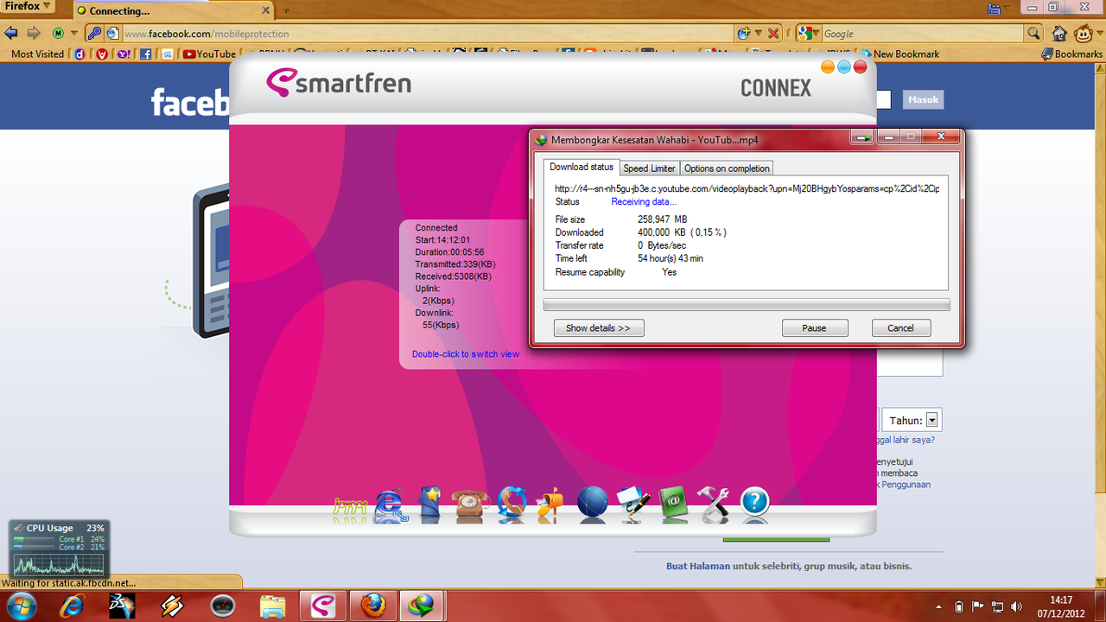This screenshot has height=622, width=1106.
Task: Click the blue key icon beside address bar
Action: 94,33
